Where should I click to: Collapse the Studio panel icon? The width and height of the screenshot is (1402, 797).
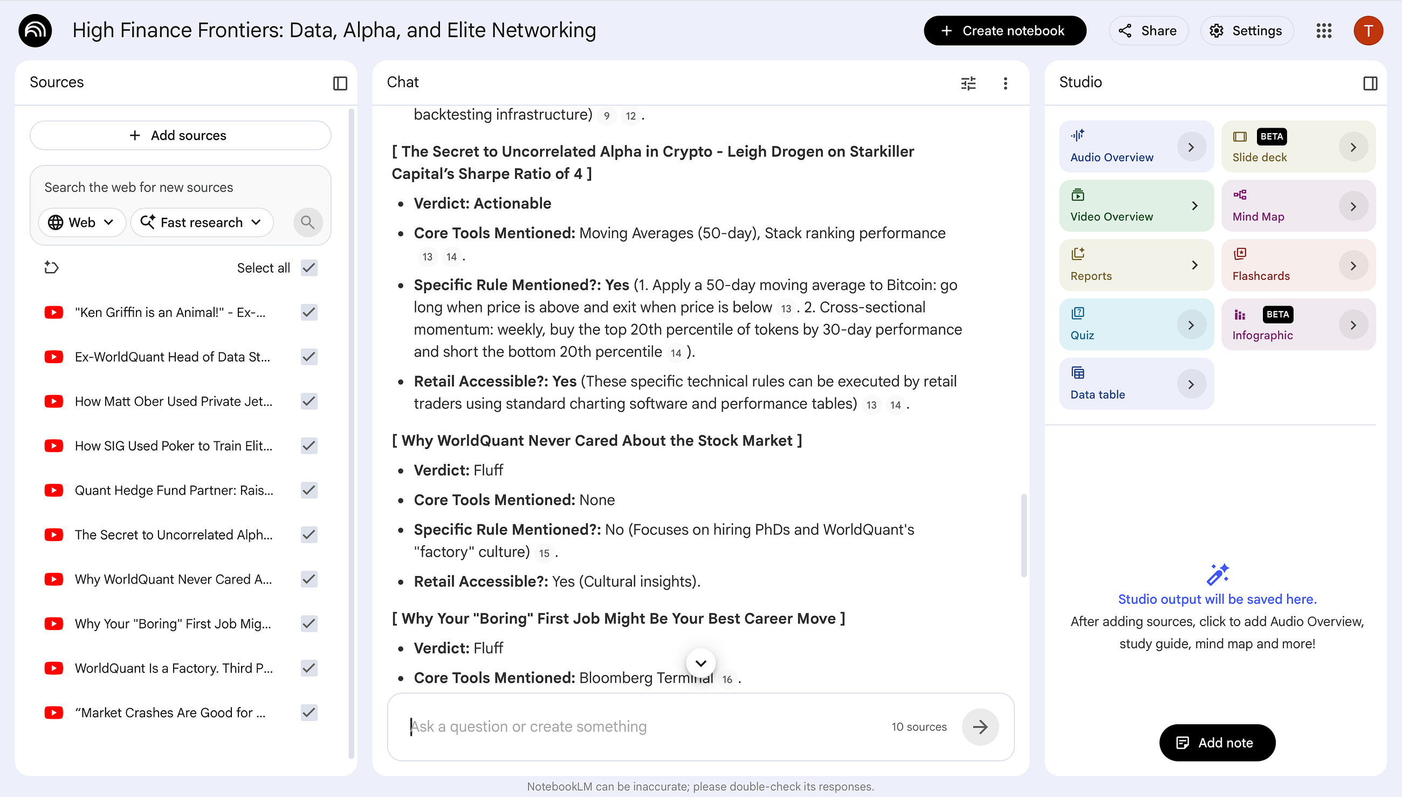(1370, 83)
